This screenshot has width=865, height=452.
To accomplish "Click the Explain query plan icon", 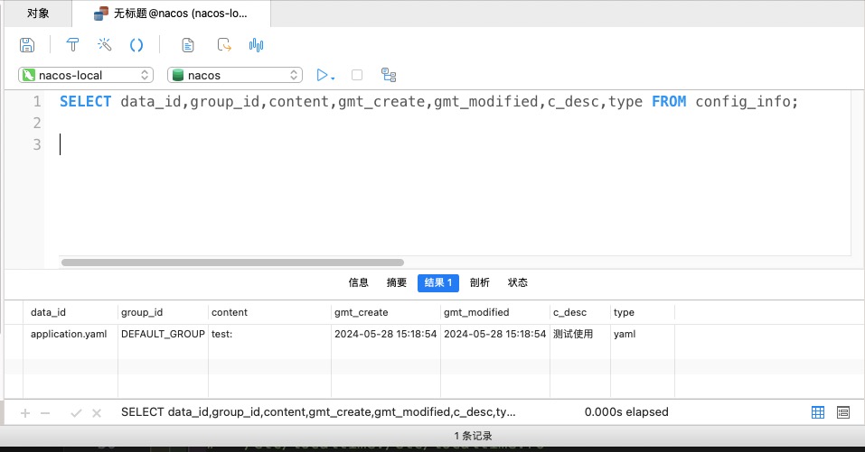I will coord(389,75).
